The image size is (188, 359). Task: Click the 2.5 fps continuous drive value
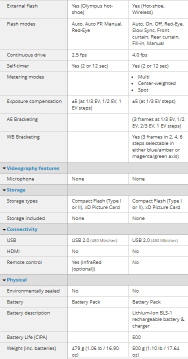(79, 55)
